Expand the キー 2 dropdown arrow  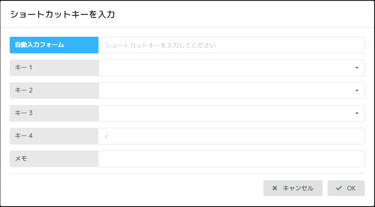(357, 91)
